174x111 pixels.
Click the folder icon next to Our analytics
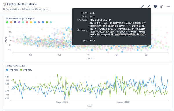pos(4,9)
